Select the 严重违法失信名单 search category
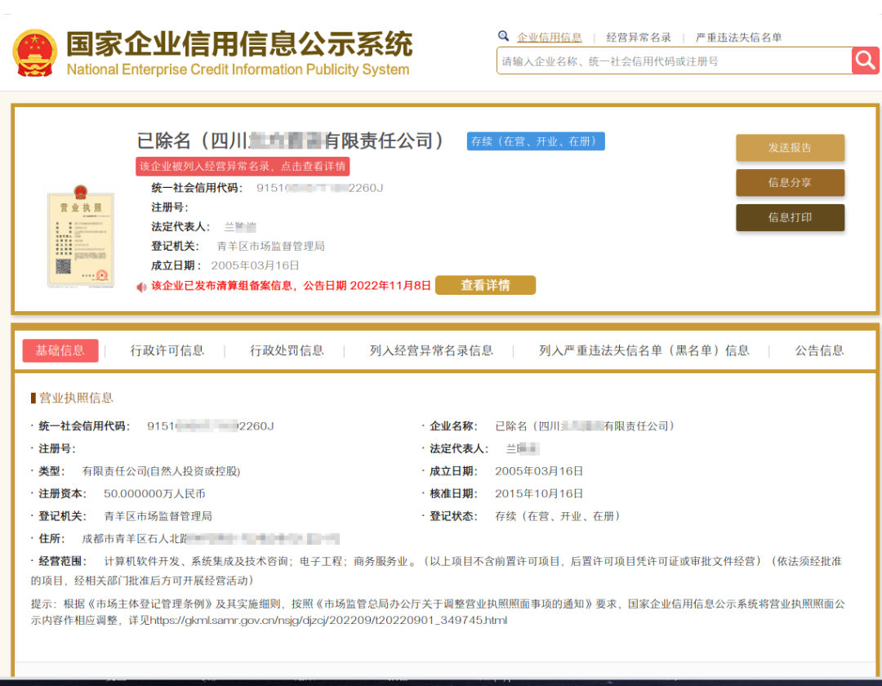This screenshot has width=882, height=686. click(x=738, y=38)
